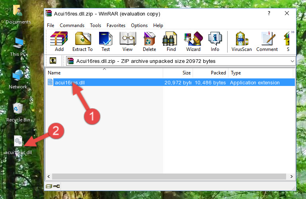Viewport: 306px width, 199px height.
Task: Click the horizontal scrollbar right arrow
Action: click(x=291, y=177)
